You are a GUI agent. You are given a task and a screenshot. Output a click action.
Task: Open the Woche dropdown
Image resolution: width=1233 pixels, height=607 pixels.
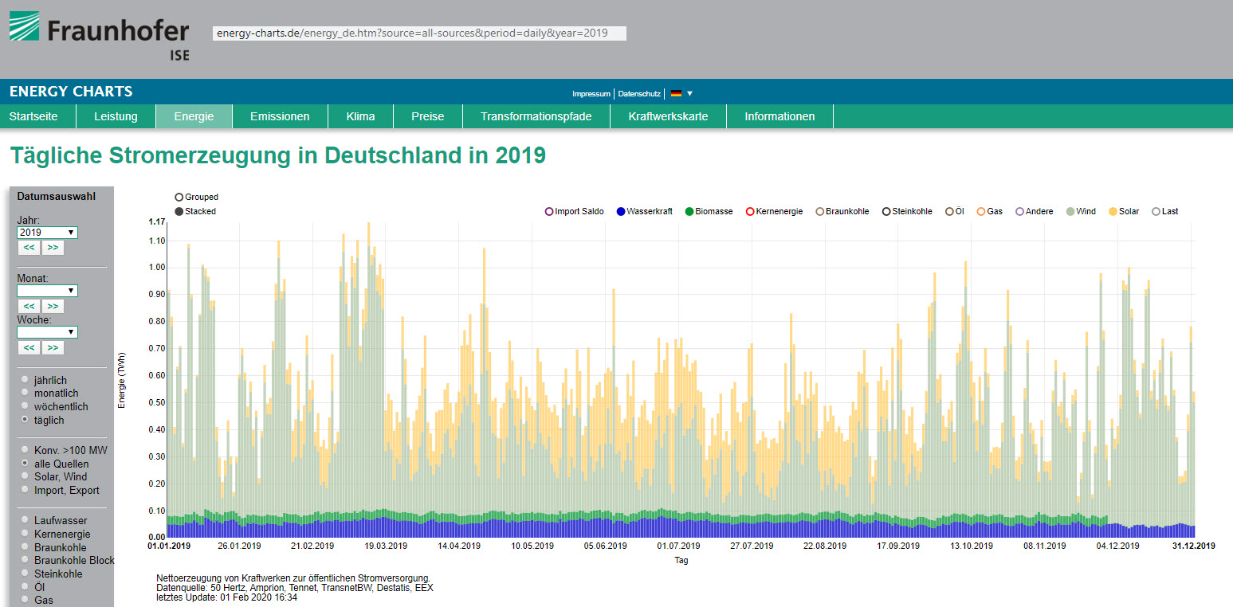click(47, 332)
